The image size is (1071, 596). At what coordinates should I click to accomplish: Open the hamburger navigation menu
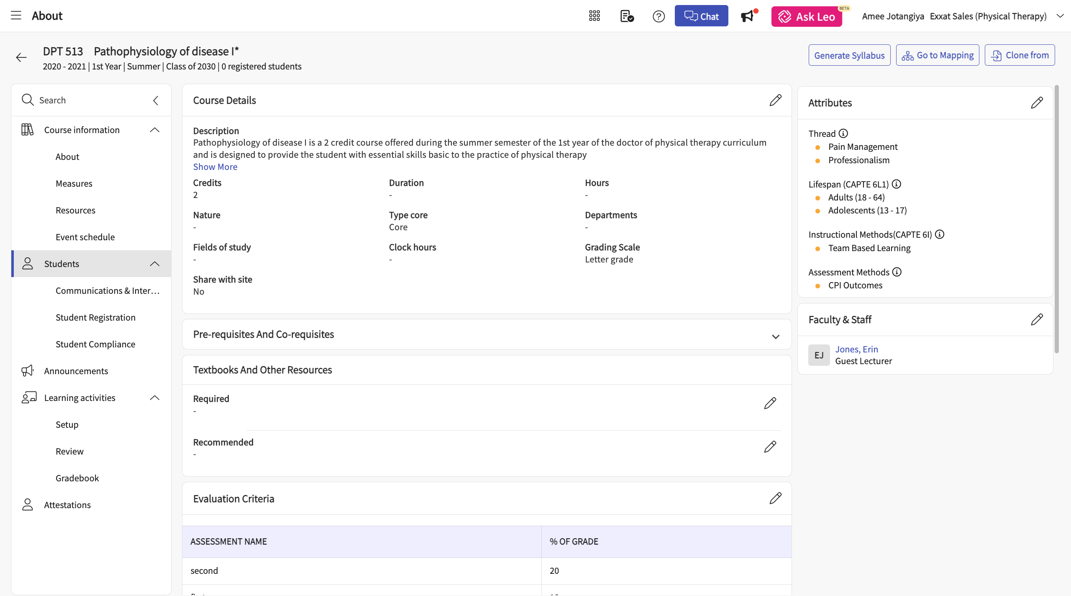[16, 15]
